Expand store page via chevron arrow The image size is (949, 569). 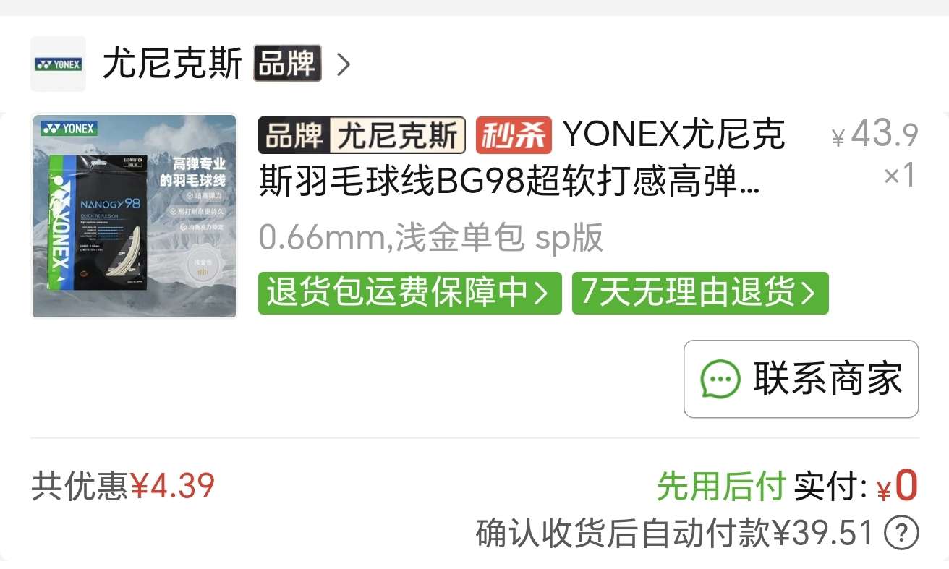click(344, 64)
